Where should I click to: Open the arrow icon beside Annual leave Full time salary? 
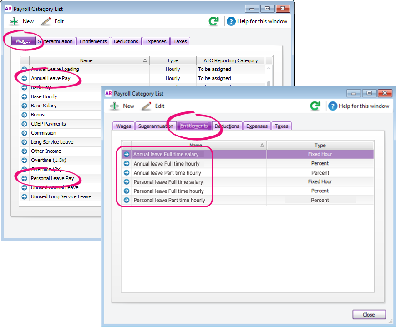click(127, 155)
